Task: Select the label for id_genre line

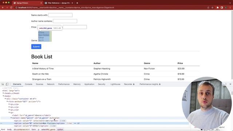Action: [x=31, y=115]
